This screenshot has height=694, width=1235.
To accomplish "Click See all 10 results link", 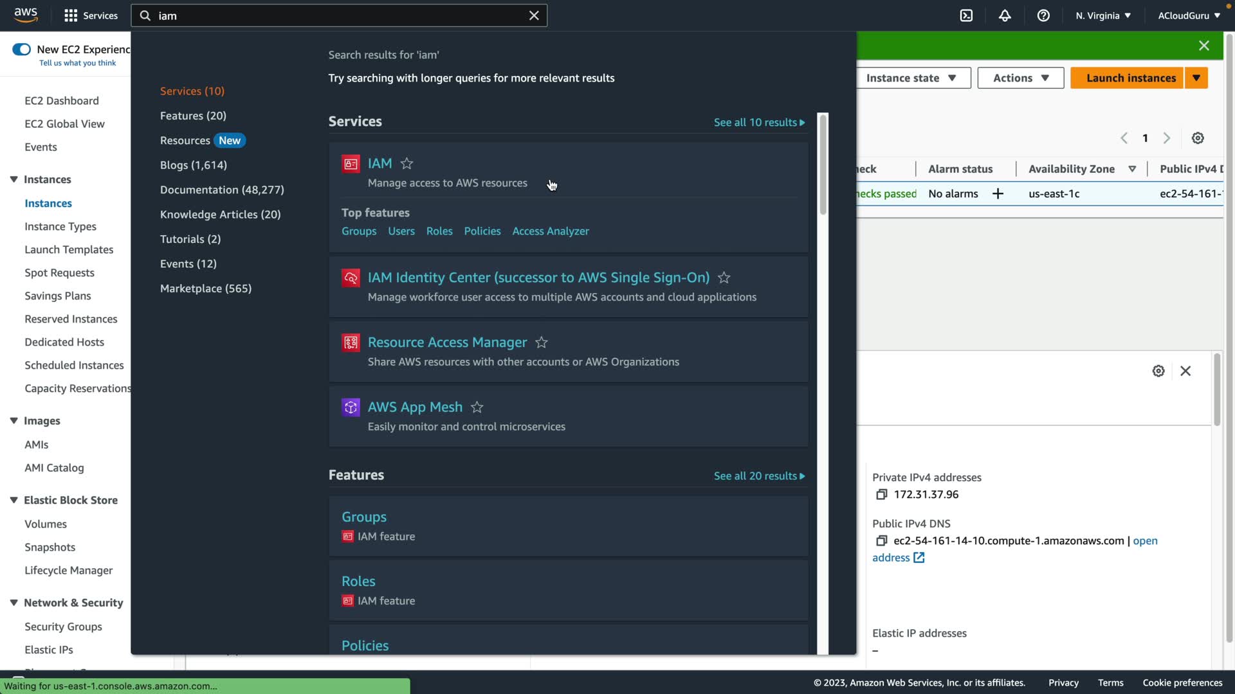I will [758, 122].
